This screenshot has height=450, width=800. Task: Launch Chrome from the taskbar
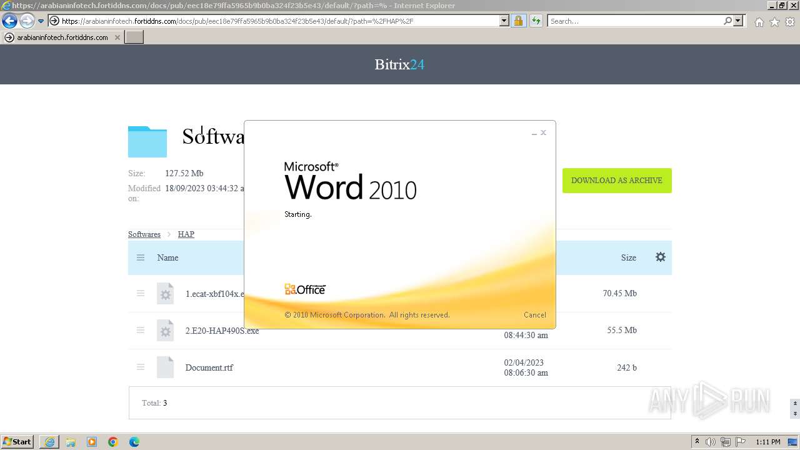113,442
